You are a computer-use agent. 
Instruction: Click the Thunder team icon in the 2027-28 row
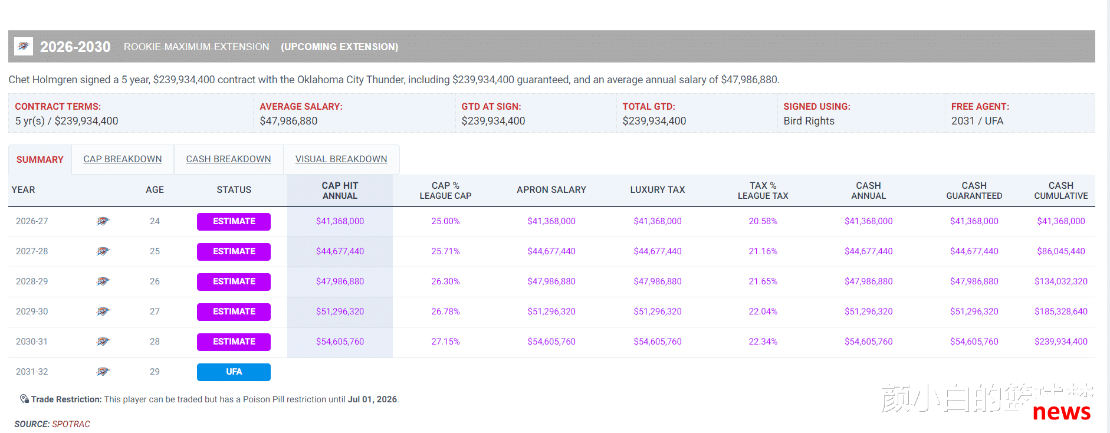[103, 251]
